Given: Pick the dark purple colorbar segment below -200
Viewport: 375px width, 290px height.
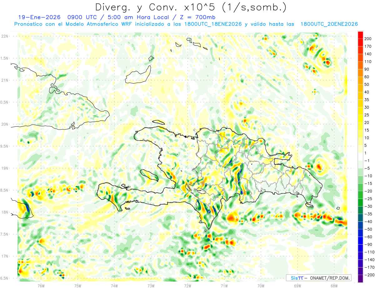Looking at the screenshot, I should pyautogui.click(x=360, y=279).
